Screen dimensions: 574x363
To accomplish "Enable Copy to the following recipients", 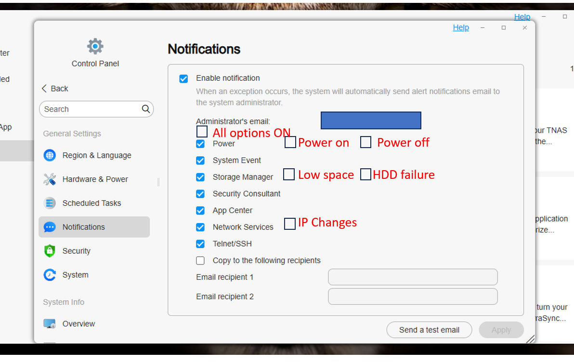I will tap(200, 261).
